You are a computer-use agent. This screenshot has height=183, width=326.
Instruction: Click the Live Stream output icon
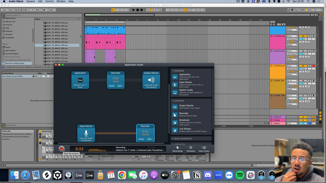pos(175,130)
